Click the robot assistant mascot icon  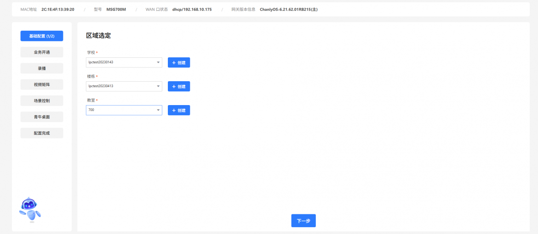[30, 210]
